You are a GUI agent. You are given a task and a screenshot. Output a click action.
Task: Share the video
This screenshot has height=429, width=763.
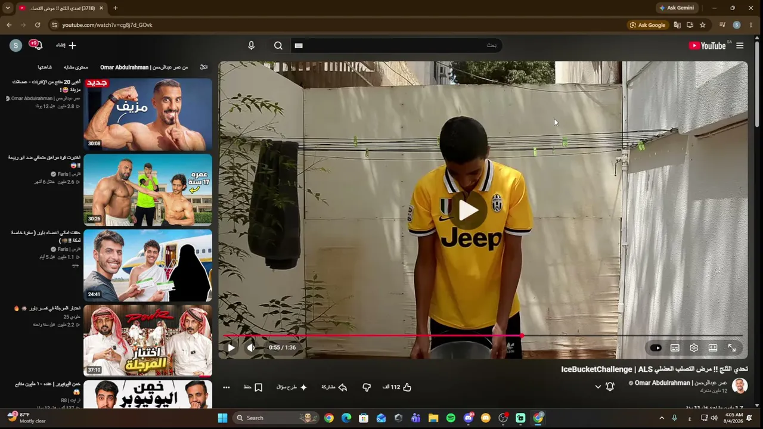pos(334,387)
